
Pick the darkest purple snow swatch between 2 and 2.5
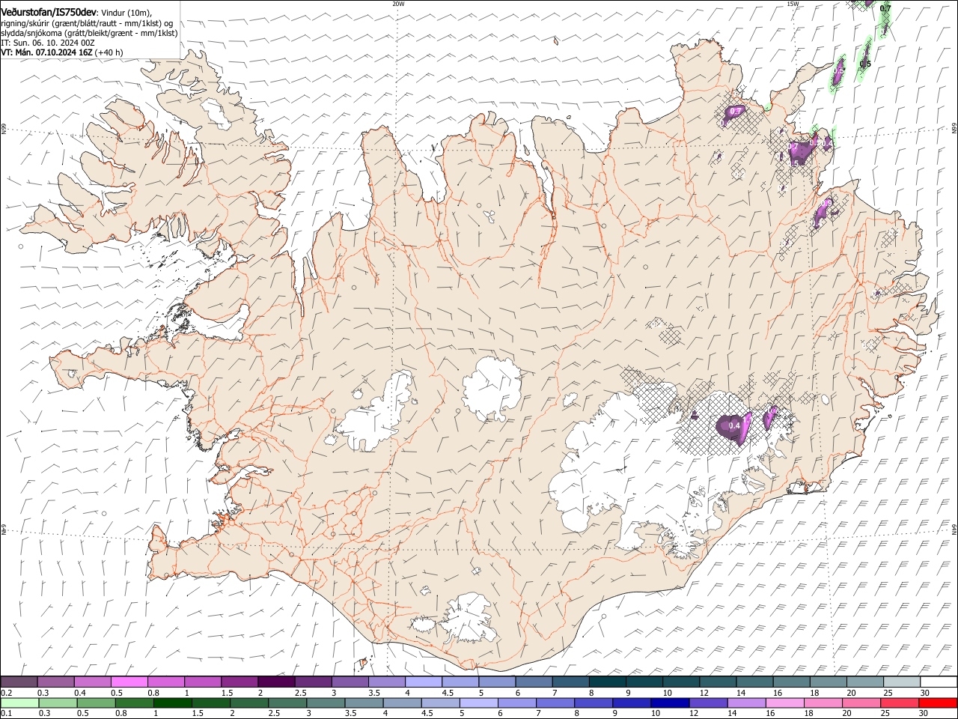tap(275, 682)
